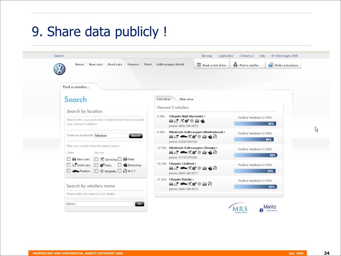The width and height of the screenshot is (341, 256).
Task: Select the M.O.T. checkbox
Action: point(120,171)
